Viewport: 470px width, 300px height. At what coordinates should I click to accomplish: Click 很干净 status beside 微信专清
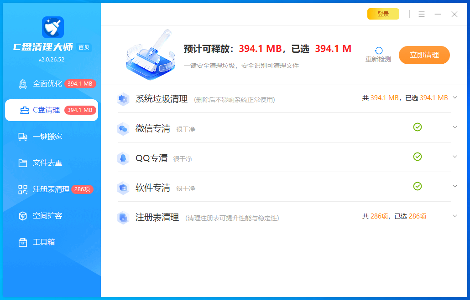pyautogui.click(x=186, y=129)
